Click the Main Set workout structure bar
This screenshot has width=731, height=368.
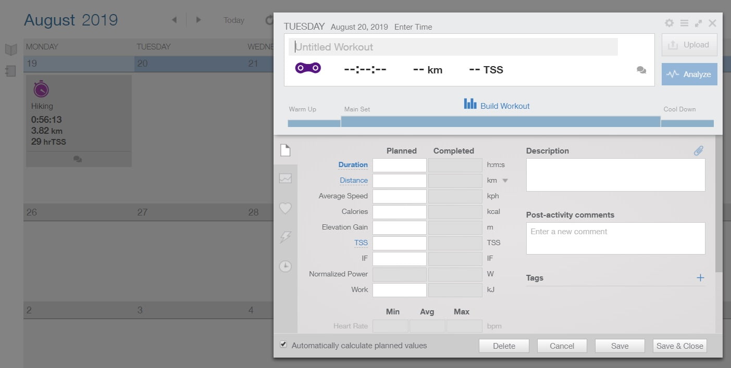(500, 122)
